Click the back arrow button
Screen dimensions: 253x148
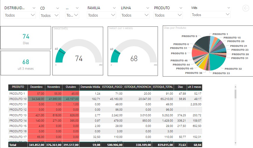[x=246, y=8]
